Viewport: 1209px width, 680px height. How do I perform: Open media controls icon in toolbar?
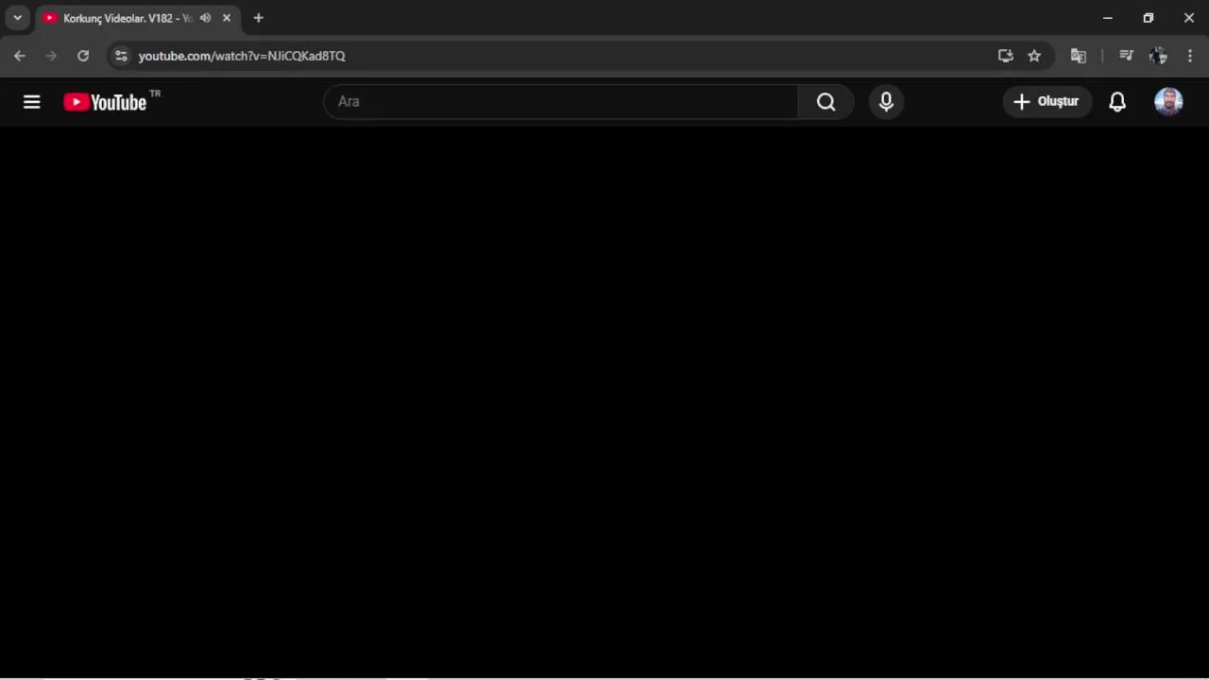1126,56
